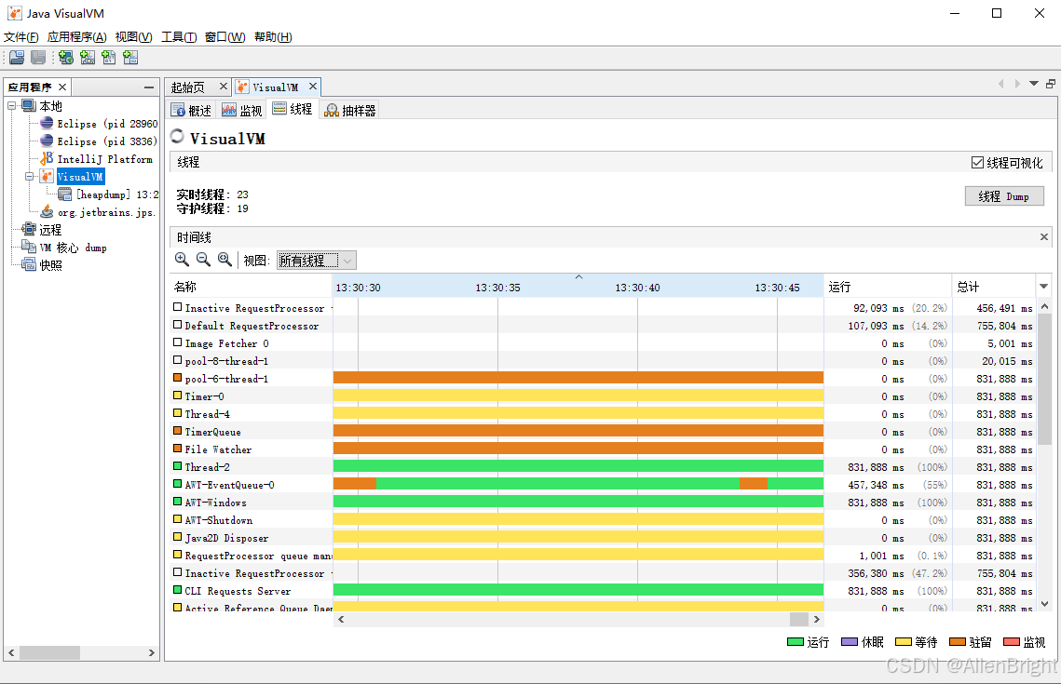Viewport: 1061px width, 684px height.
Task: Click the Add Remote Host toolbar icon
Action: click(65, 58)
